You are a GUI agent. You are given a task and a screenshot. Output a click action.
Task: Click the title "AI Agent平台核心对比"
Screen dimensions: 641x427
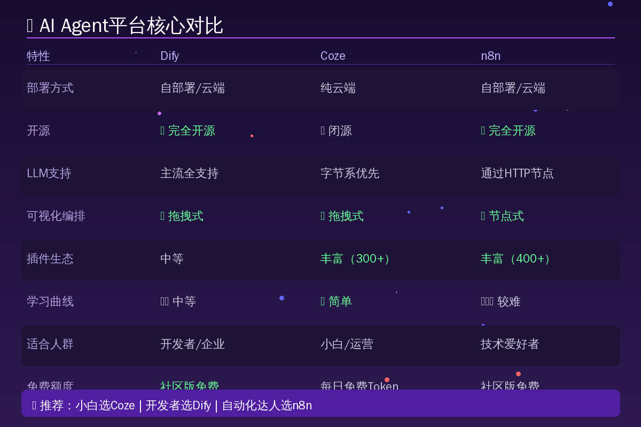tap(131, 26)
